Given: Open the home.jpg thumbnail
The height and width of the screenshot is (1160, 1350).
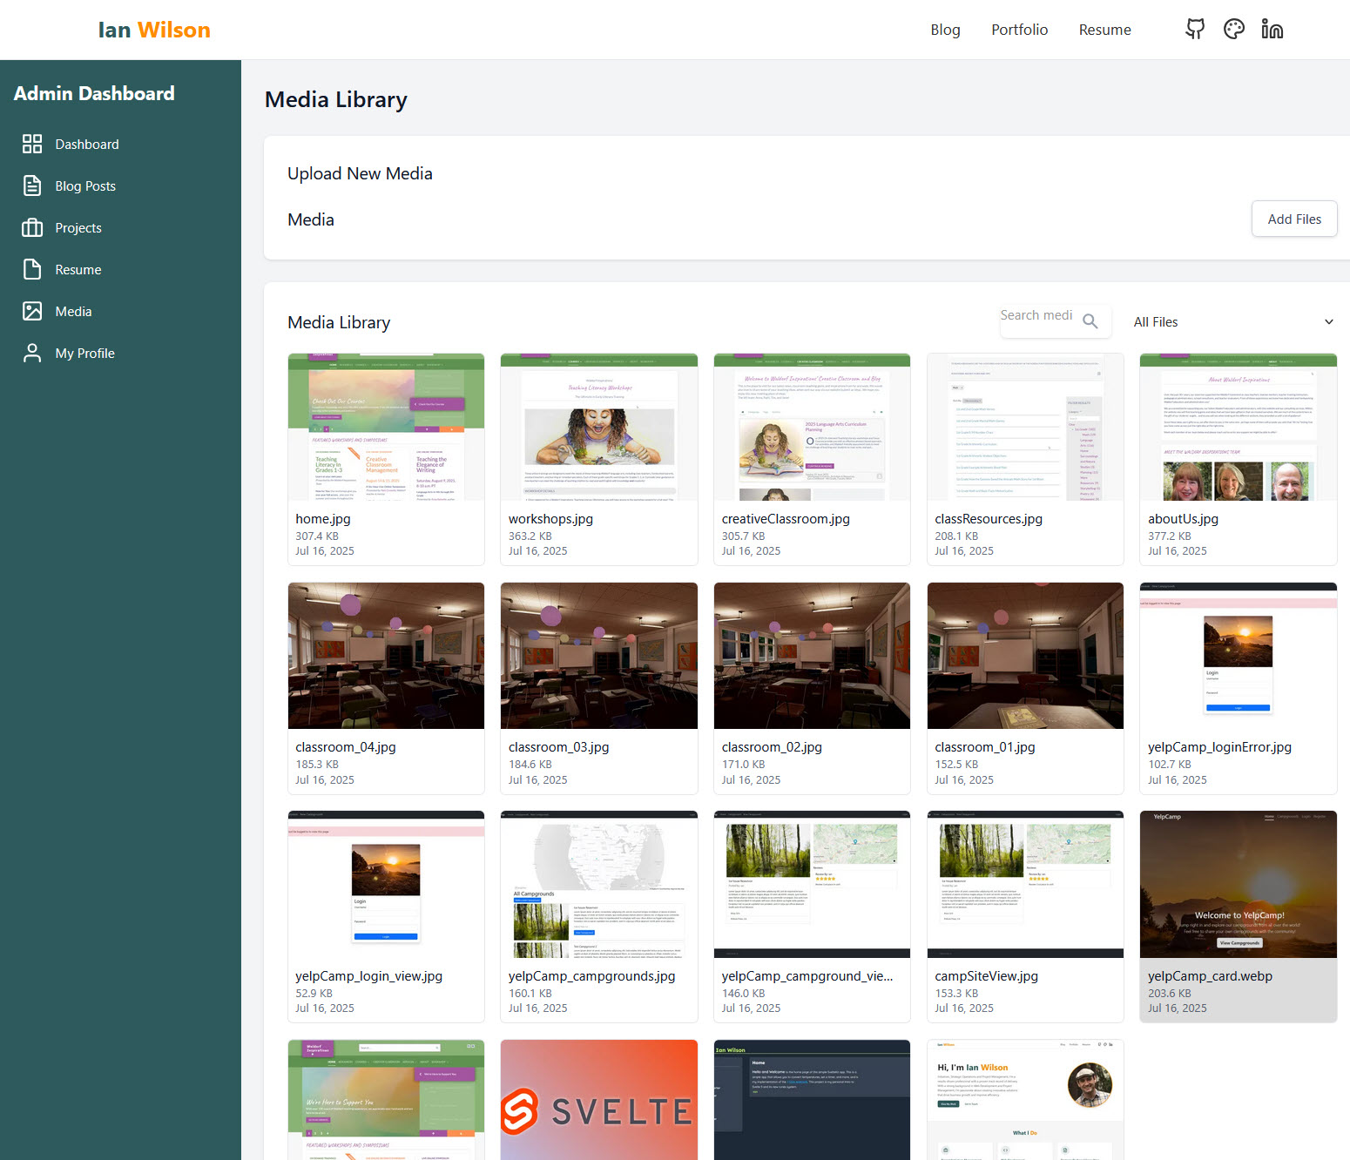Looking at the screenshot, I should [386, 427].
